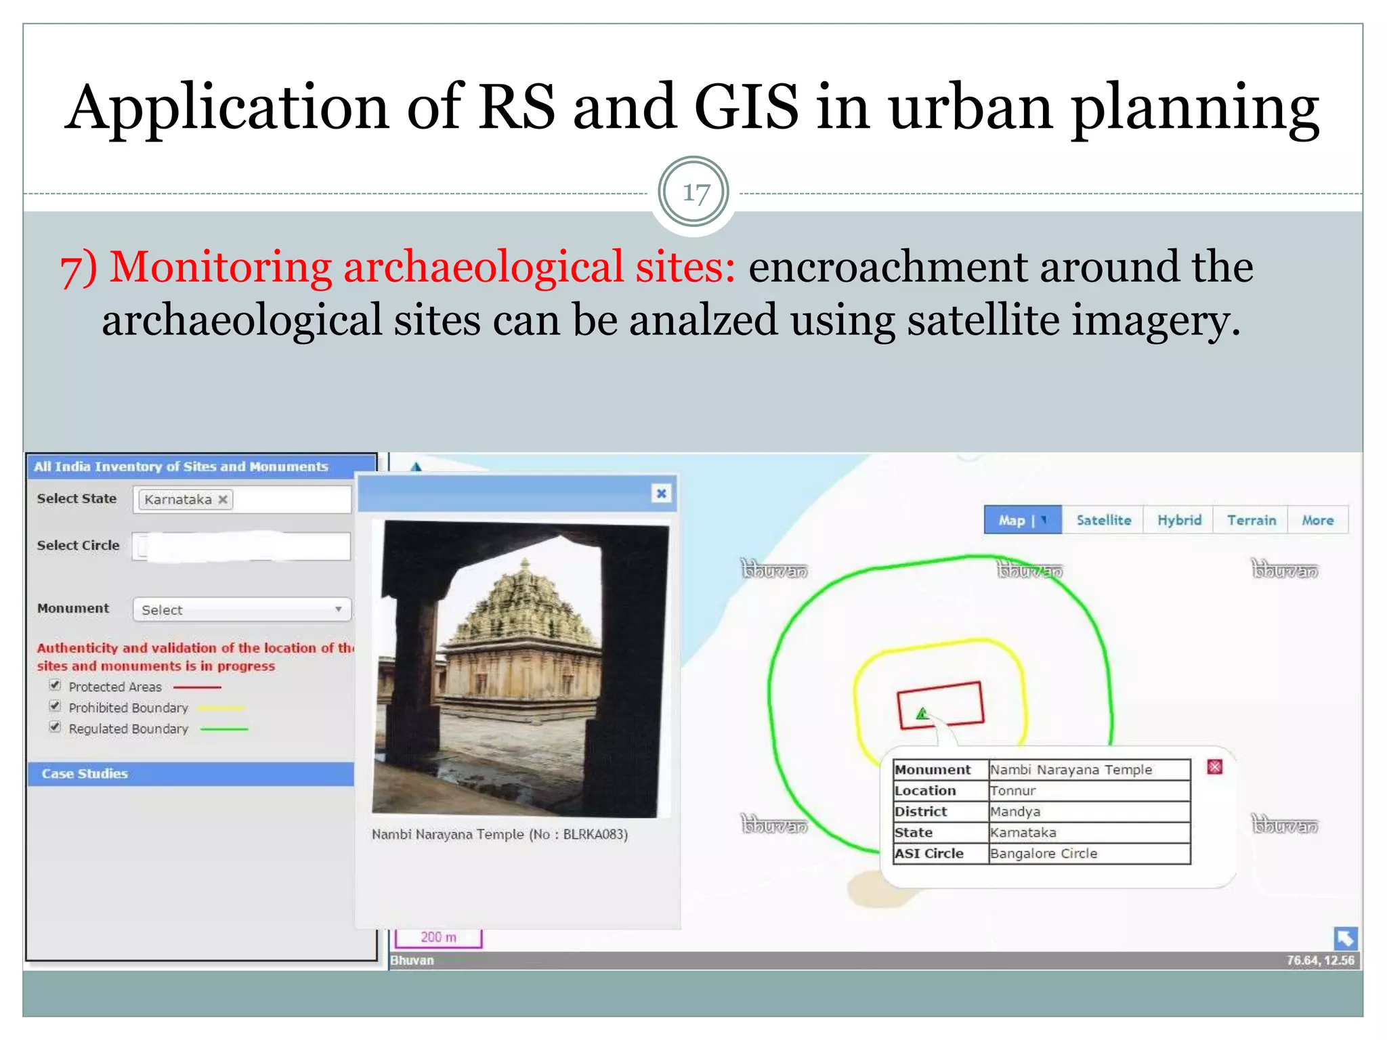Screen dimensions: 1387x1040
Task: Click the red protected area rectangle
Action: (x=940, y=706)
